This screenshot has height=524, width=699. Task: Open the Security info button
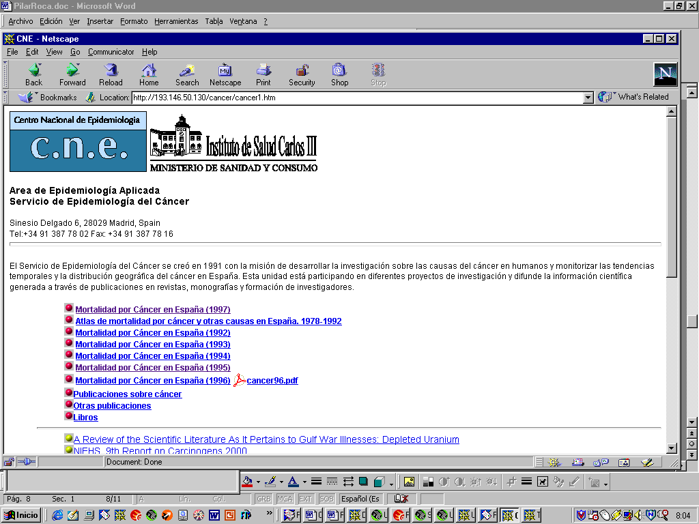pyautogui.click(x=302, y=74)
